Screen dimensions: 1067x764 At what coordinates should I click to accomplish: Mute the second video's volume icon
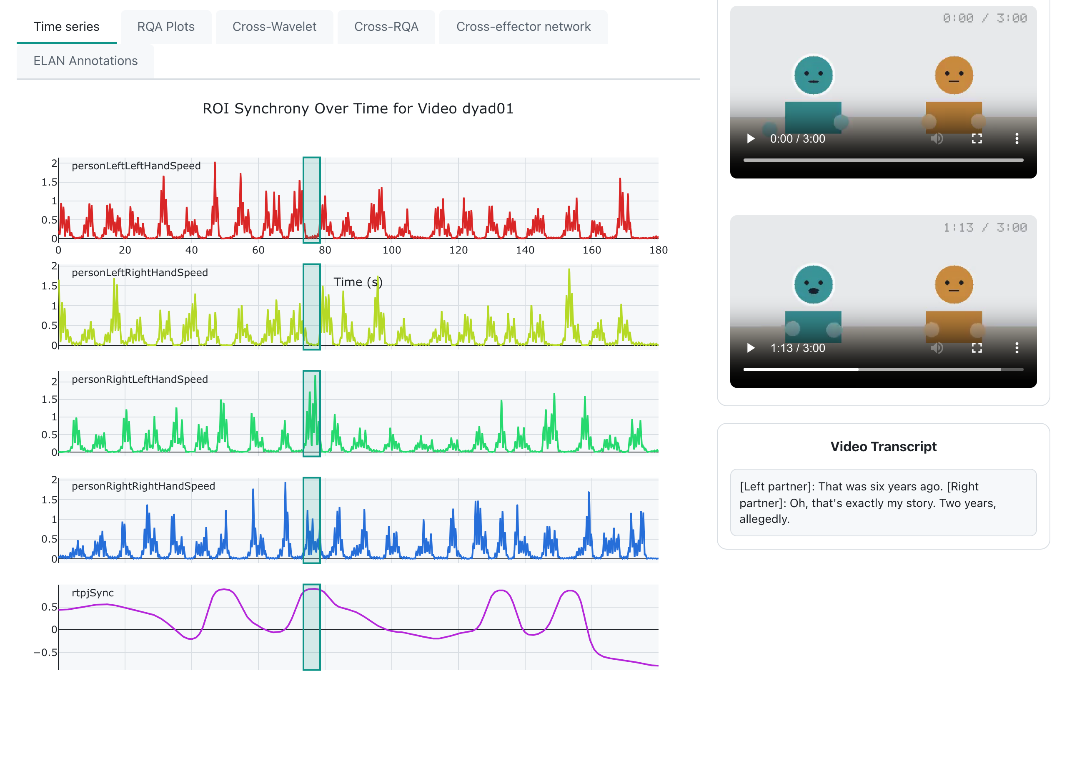tap(936, 348)
